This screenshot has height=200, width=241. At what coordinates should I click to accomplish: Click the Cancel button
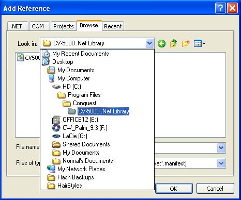[215, 189]
